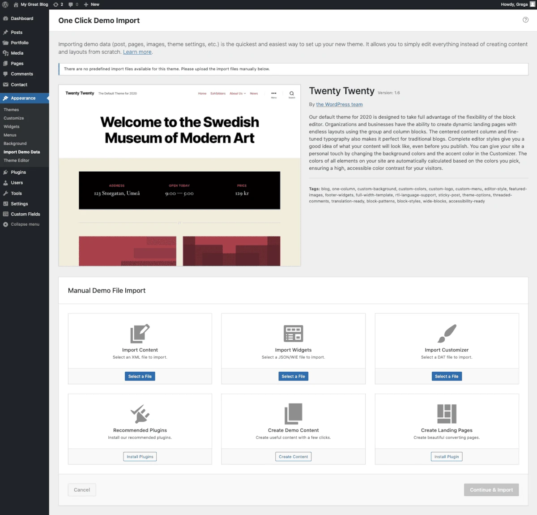Click the "Version: 1.6" text
The width and height of the screenshot is (537, 515).
389,93
